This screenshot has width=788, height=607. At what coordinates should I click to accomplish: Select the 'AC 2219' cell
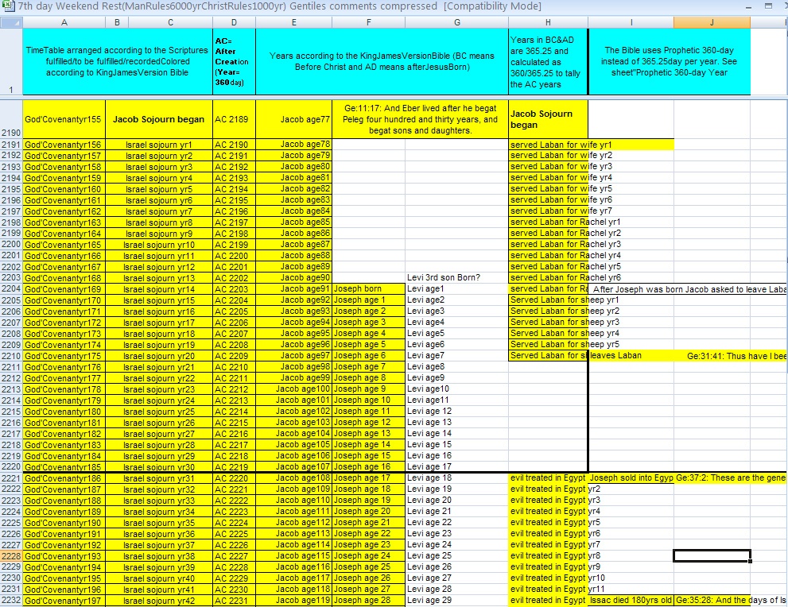(x=235, y=467)
